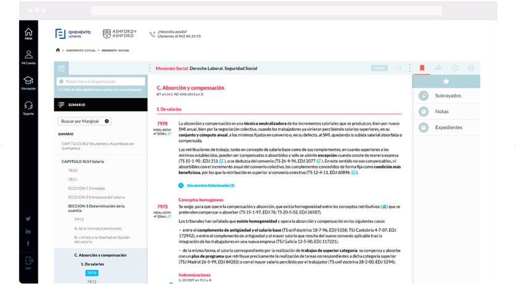This screenshot has height=284, width=516.
Task: Select C. Absorción y compensación tree item
Action: [100, 255]
